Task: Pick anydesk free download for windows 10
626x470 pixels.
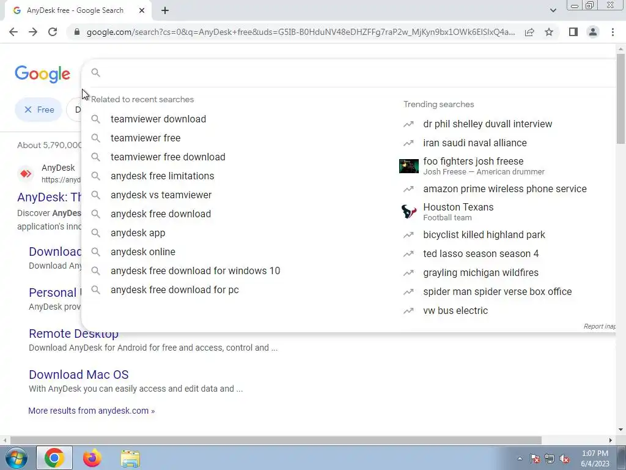Action: (195, 271)
